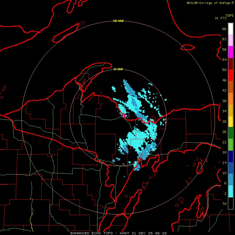Pick the navy blue legend swatch
The height and width of the screenshot is (235, 235).
(x=231, y=156)
